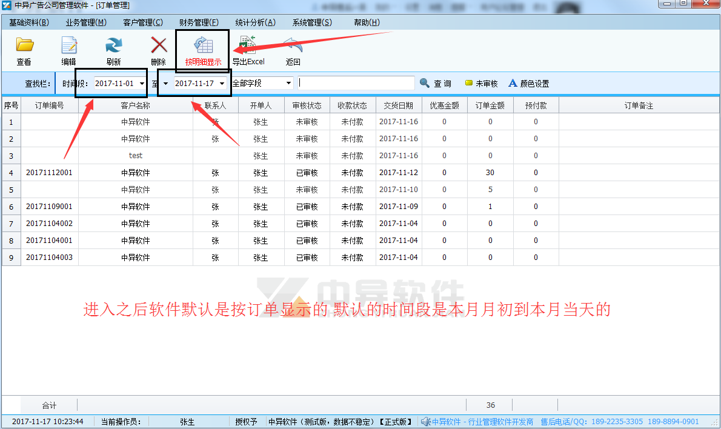Click the 订单金额 column header
721x429 pixels.
point(490,105)
